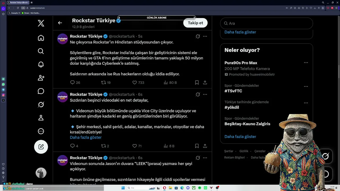Open the Reklam Bilgileri footer link
The image size is (340, 191).
click(234, 158)
